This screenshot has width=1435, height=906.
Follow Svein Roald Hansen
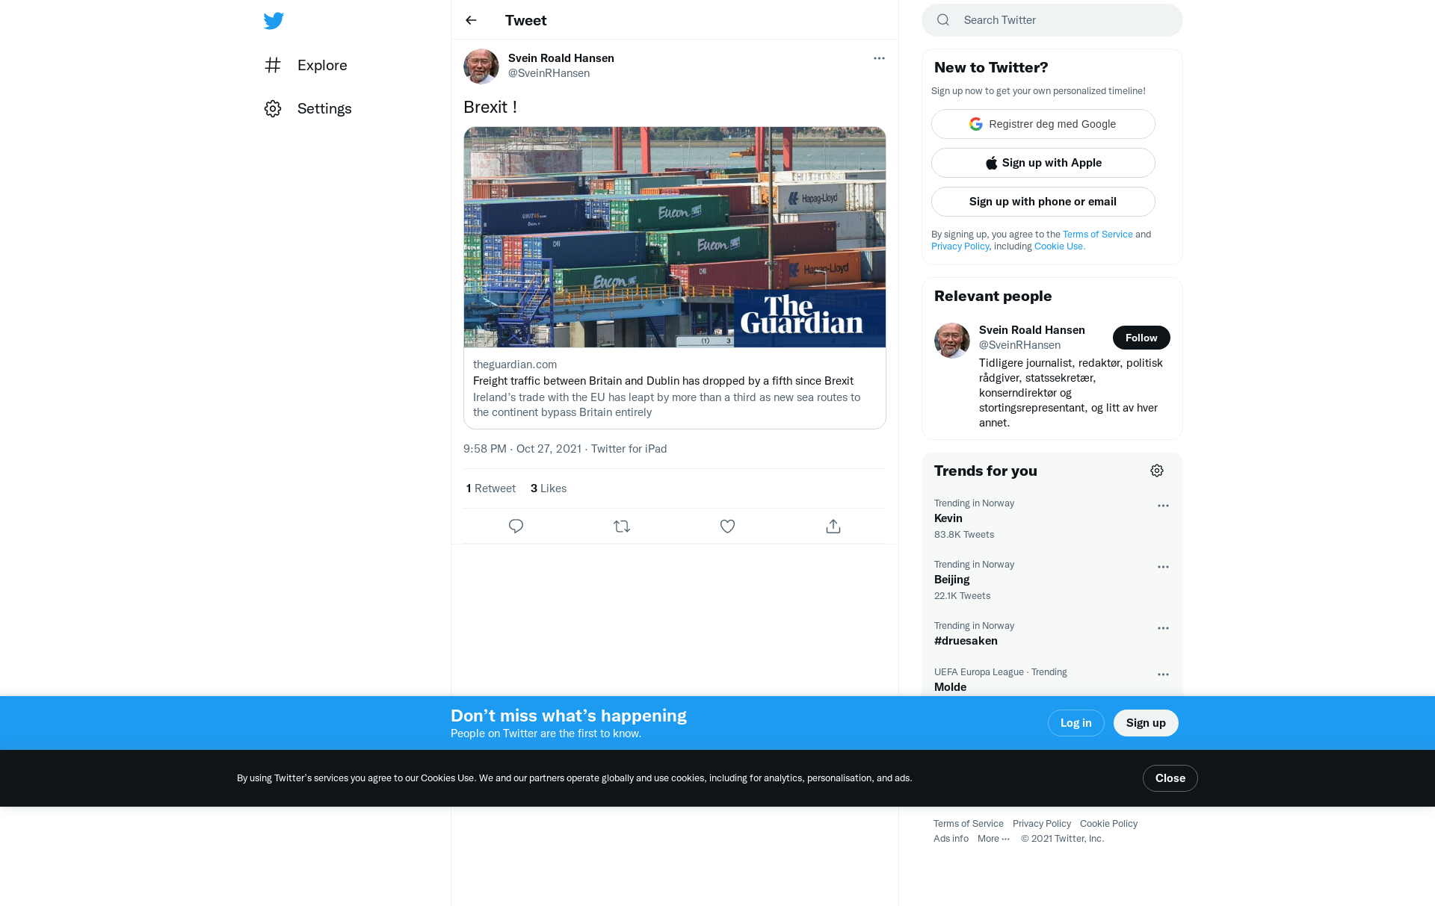1141,338
